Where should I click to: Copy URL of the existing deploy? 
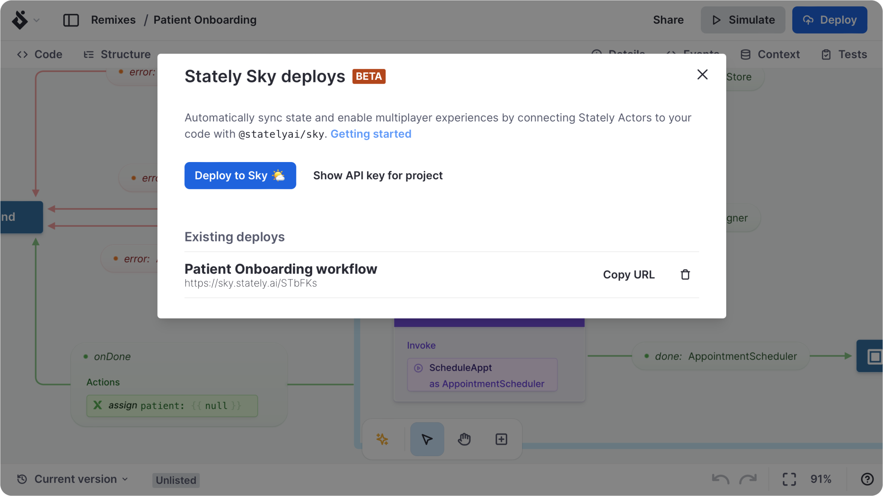pyautogui.click(x=628, y=275)
